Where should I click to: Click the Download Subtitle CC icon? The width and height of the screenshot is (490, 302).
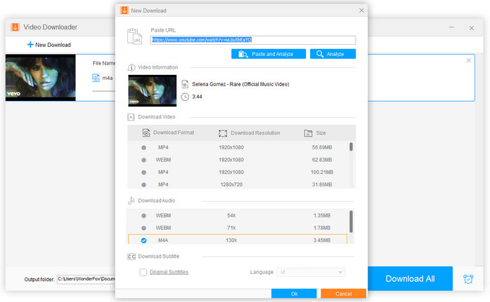[x=132, y=256]
